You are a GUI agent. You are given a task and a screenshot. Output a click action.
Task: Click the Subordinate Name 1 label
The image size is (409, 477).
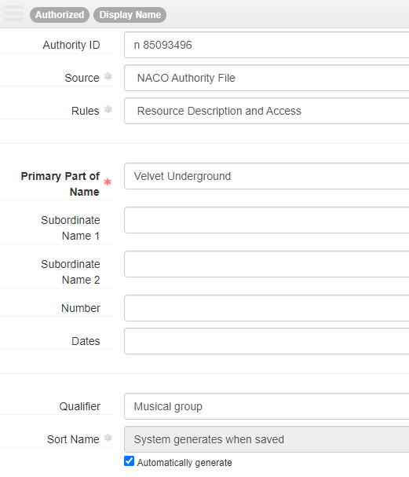(x=71, y=228)
